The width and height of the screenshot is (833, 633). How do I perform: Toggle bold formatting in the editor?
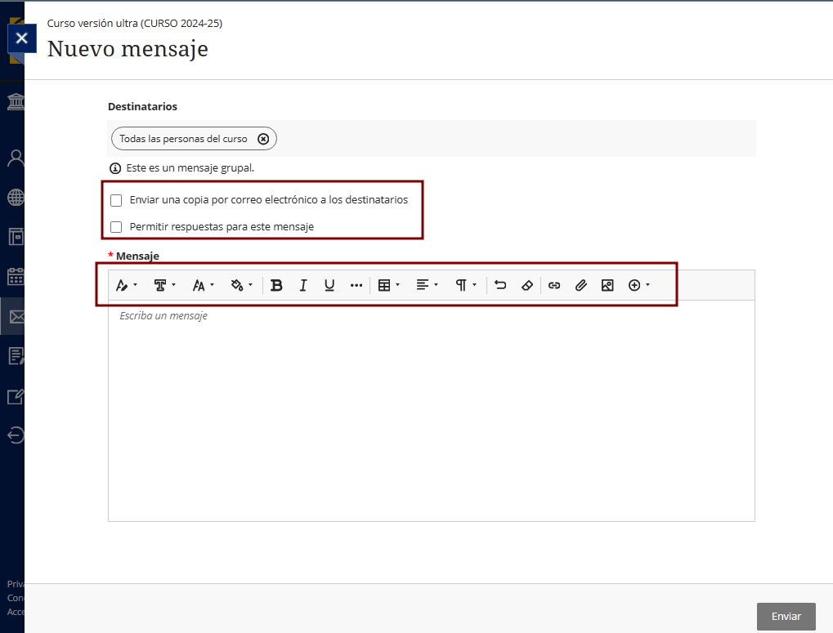pos(276,285)
